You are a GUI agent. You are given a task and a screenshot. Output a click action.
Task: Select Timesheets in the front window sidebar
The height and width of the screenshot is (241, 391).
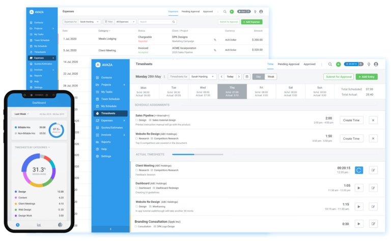point(110,113)
